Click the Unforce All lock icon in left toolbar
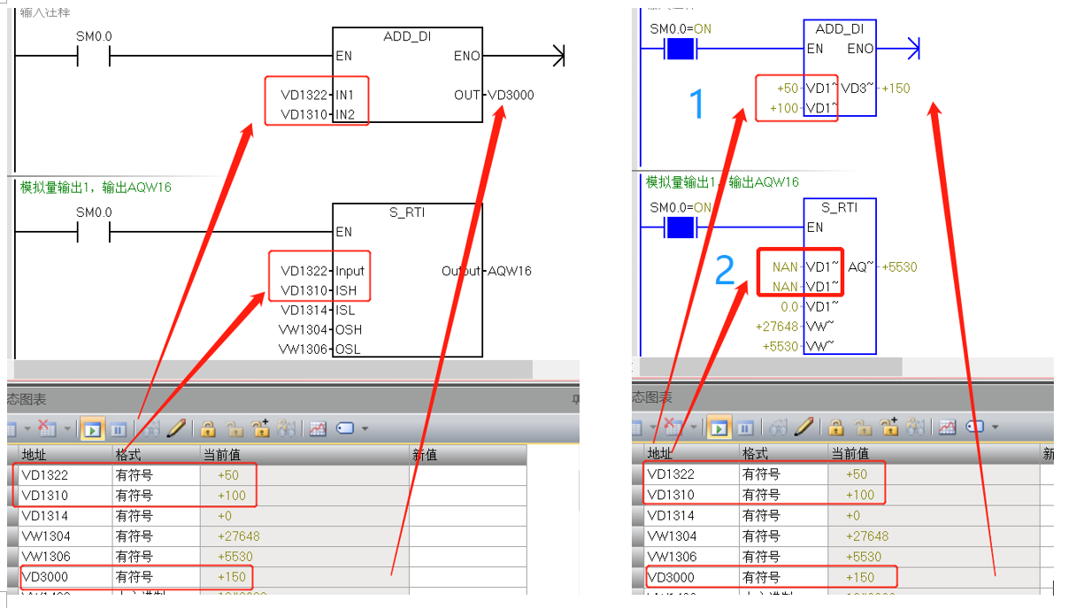This screenshot has width=1068, height=608. coord(260,428)
